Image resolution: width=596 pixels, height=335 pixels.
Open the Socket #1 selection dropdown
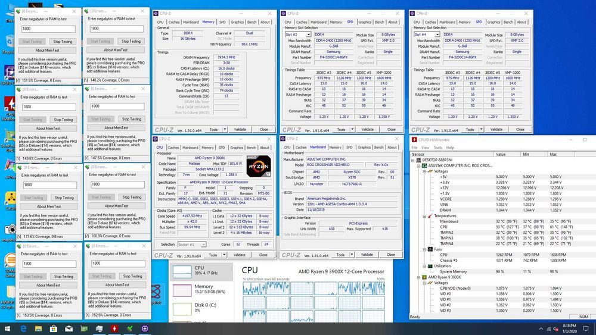coord(203,245)
